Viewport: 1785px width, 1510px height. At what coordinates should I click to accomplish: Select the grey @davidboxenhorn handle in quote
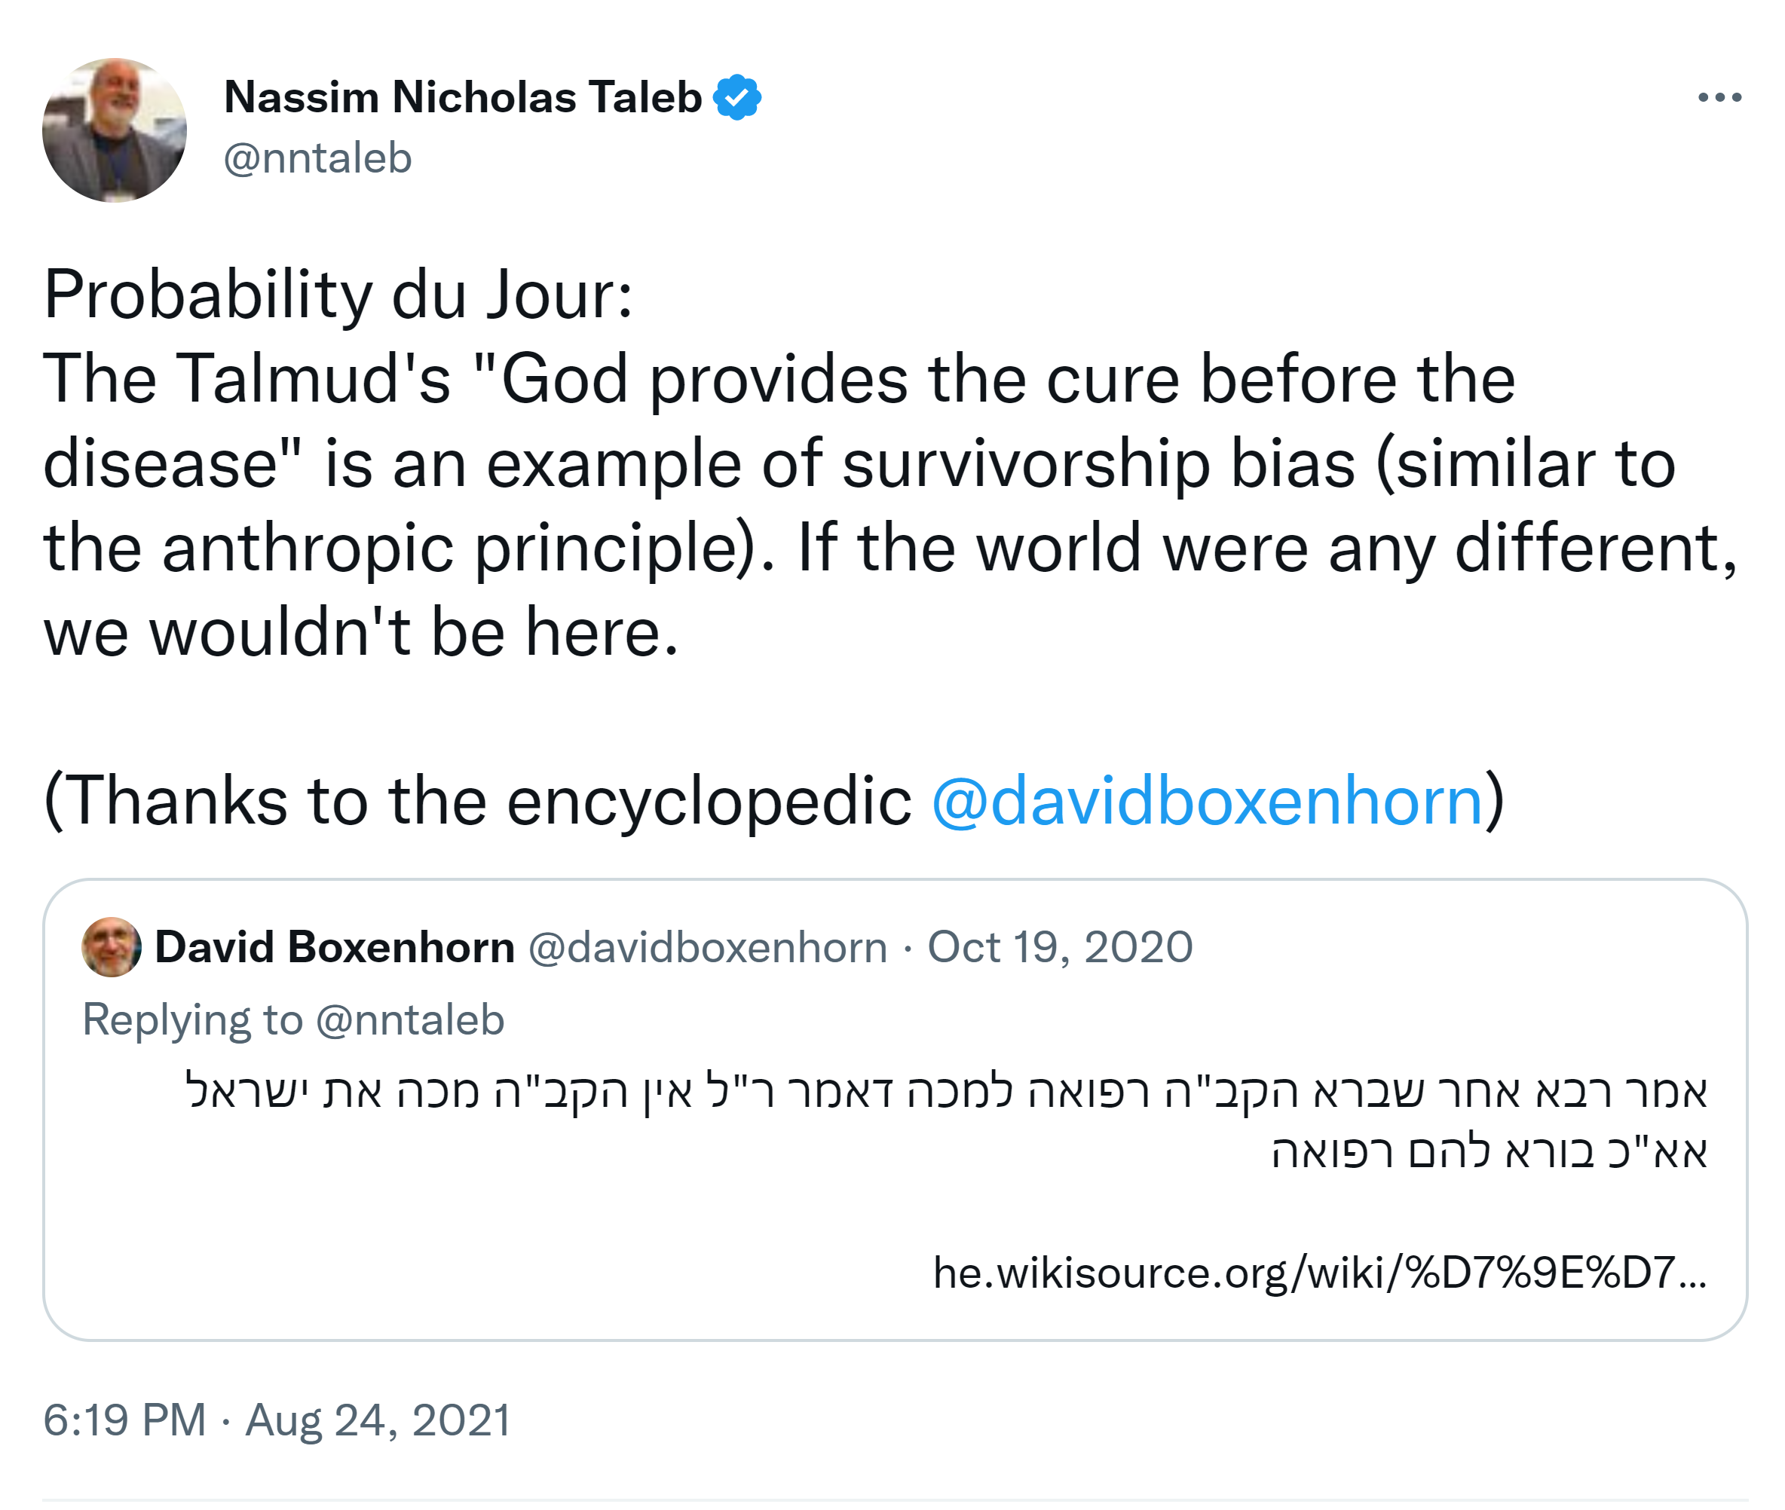click(x=708, y=948)
